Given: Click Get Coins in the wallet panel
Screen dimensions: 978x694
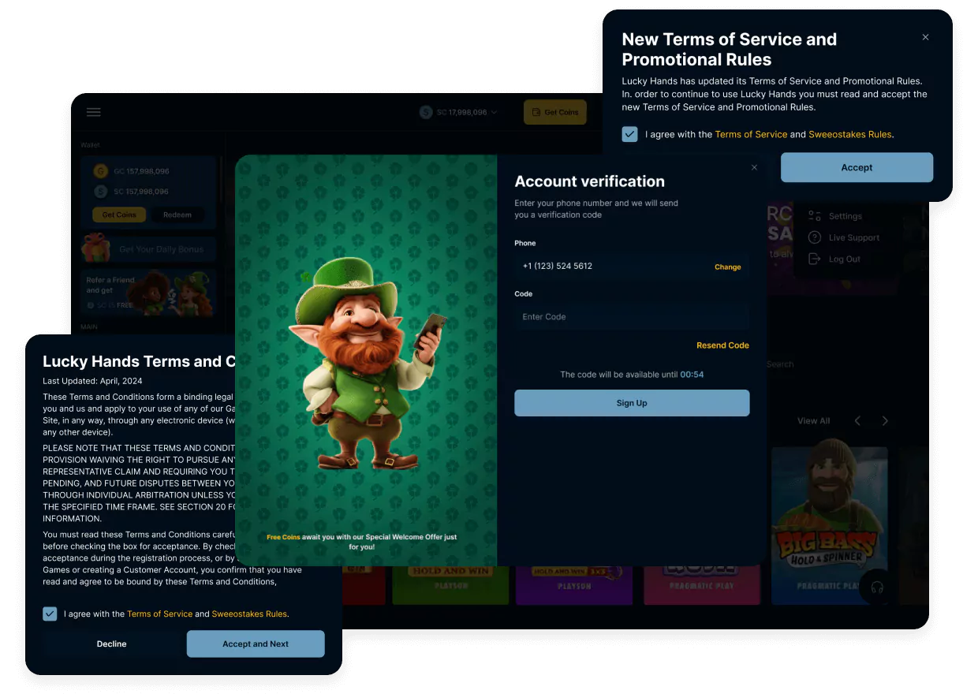Looking at the screenshot, I should coord(119,215).
